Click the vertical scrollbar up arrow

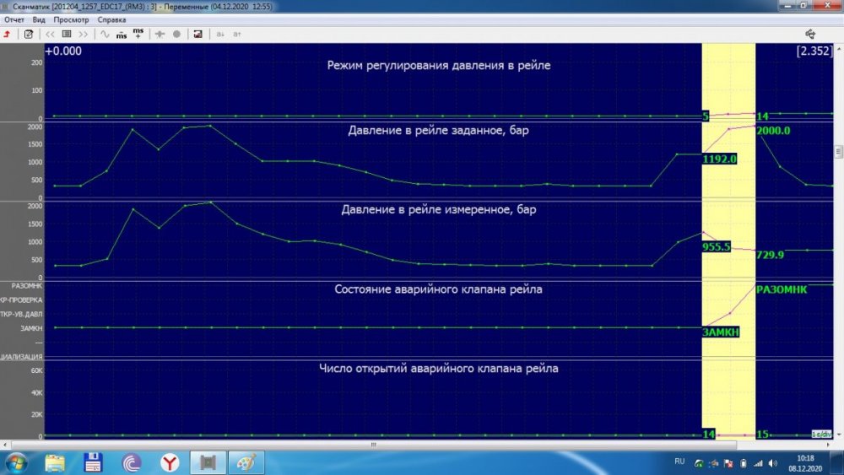(x=839, y=48)
